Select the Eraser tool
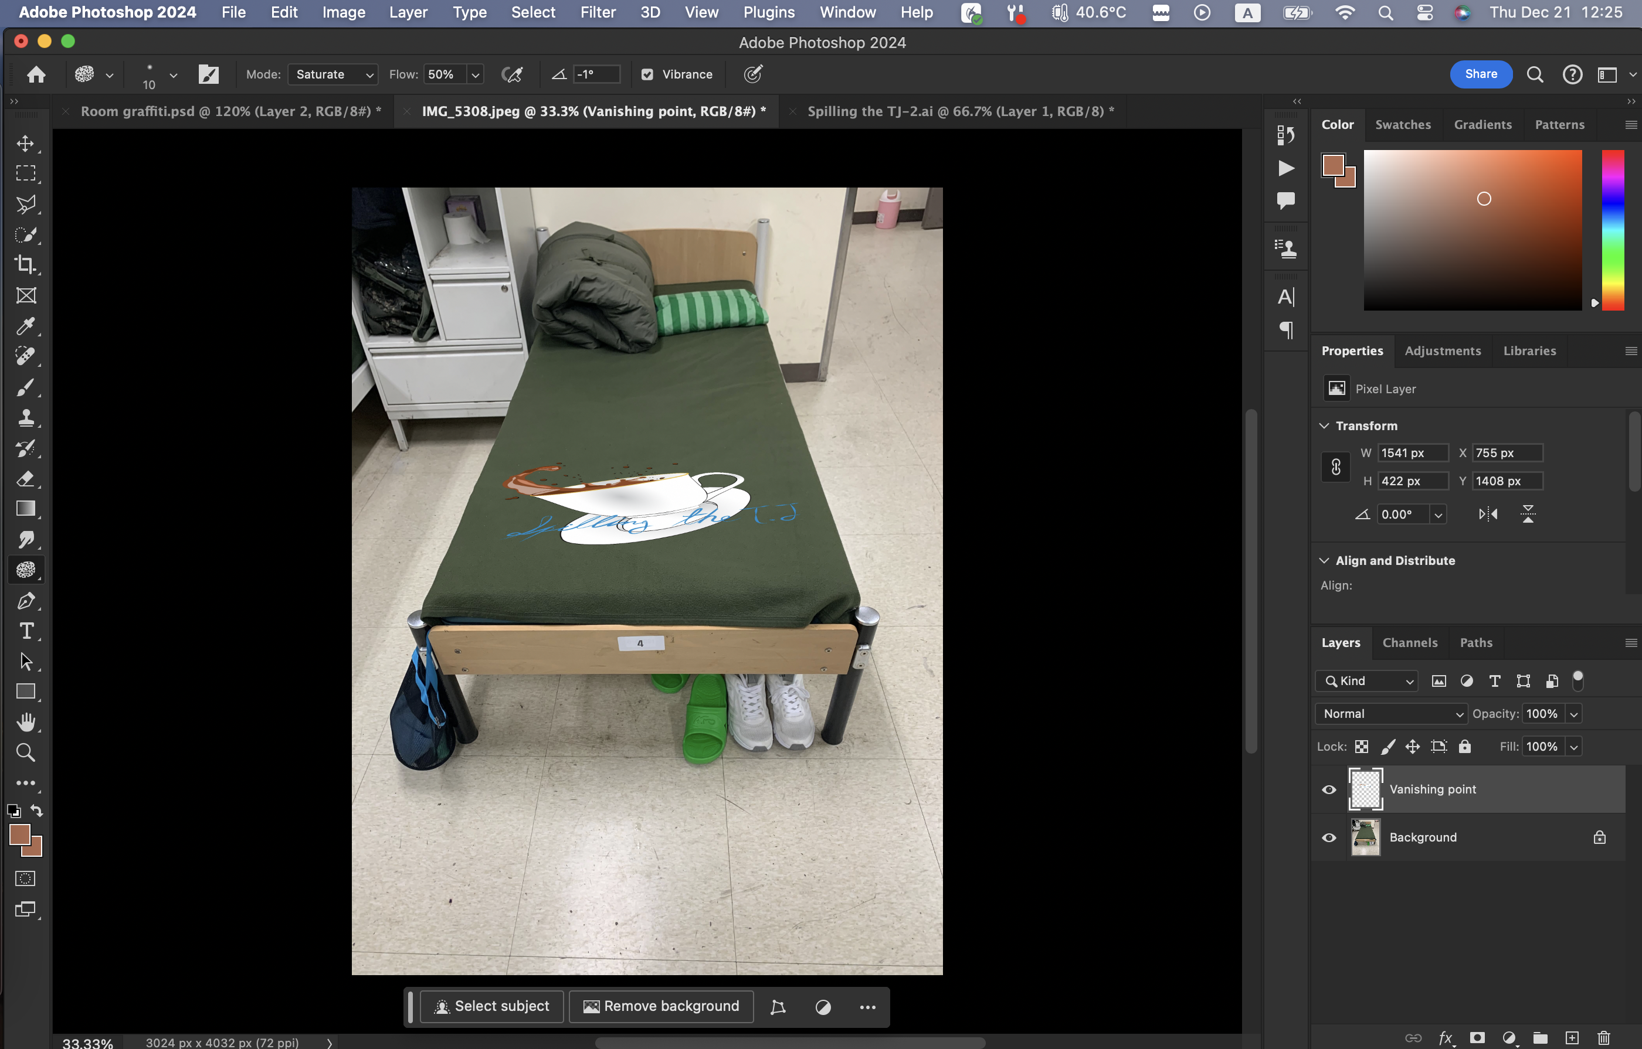The height and width of the screenshot is (1049, 1642). pyautogui.click(x=26, y=478)
